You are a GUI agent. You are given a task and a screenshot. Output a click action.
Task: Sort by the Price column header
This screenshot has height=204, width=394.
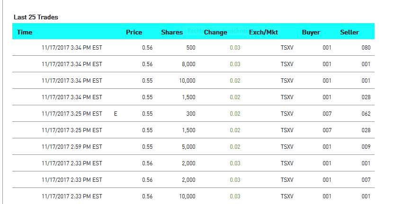[x=134, y=33]
